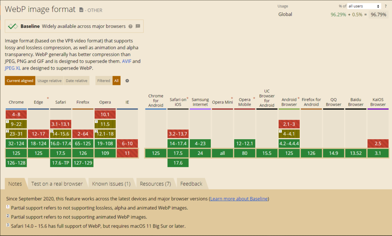The width and height of the screenshot is (392, 236).
Task: Select Chrome 23-31 partial support cell
Action: (16, 134)
